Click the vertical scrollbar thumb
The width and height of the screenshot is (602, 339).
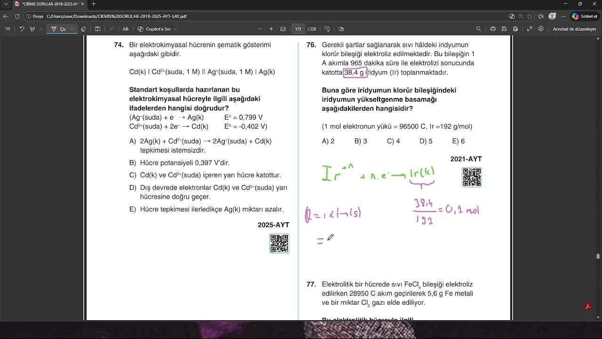click(x=598, y=257)
